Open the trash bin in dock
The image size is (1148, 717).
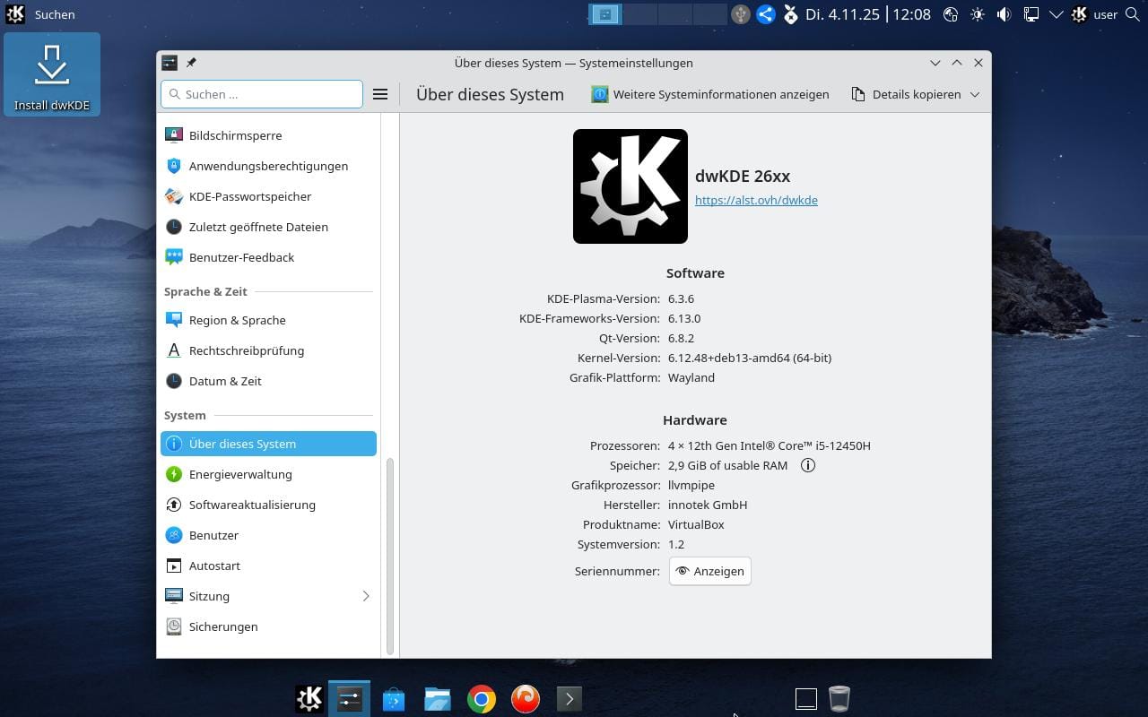pyautogui.click(x=839, y=698)
